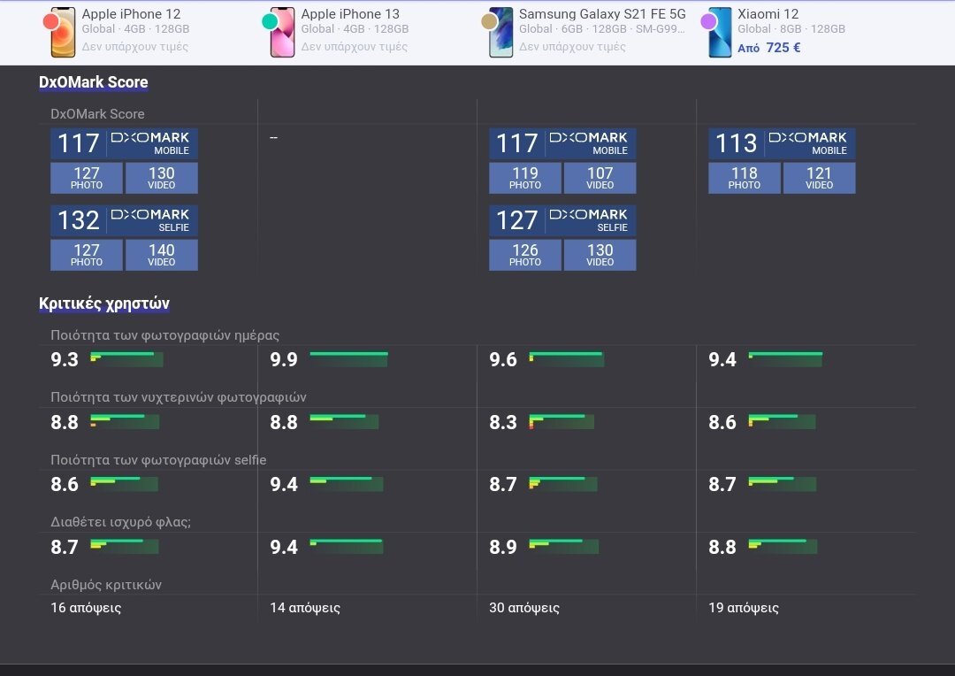The height and width of the screenshot is (676, 955).
Task: Click iPhone 12 Mobile Photo score 127
Action: coord(87,177)
